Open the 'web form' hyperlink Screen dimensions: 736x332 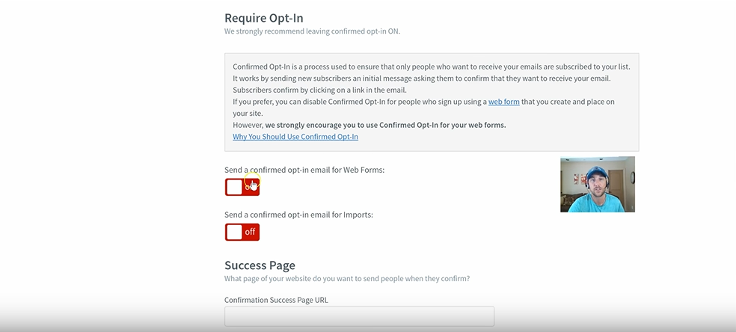(503, 102)
